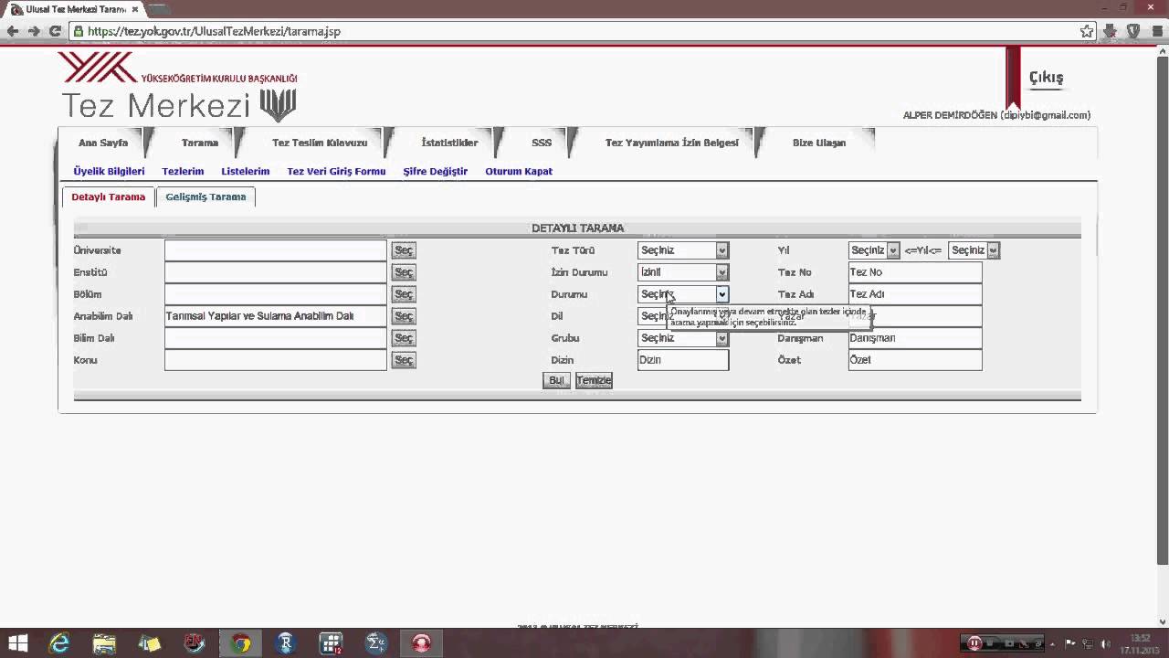
Task: Open the R application taskbar icon
Action: (x=286, y=643)
